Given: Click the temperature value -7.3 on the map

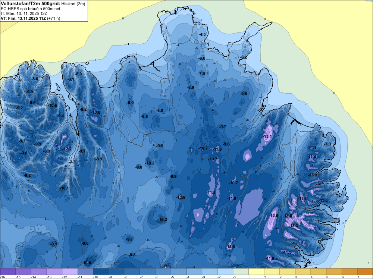Looking at the screenshot, I should (328, 144).
